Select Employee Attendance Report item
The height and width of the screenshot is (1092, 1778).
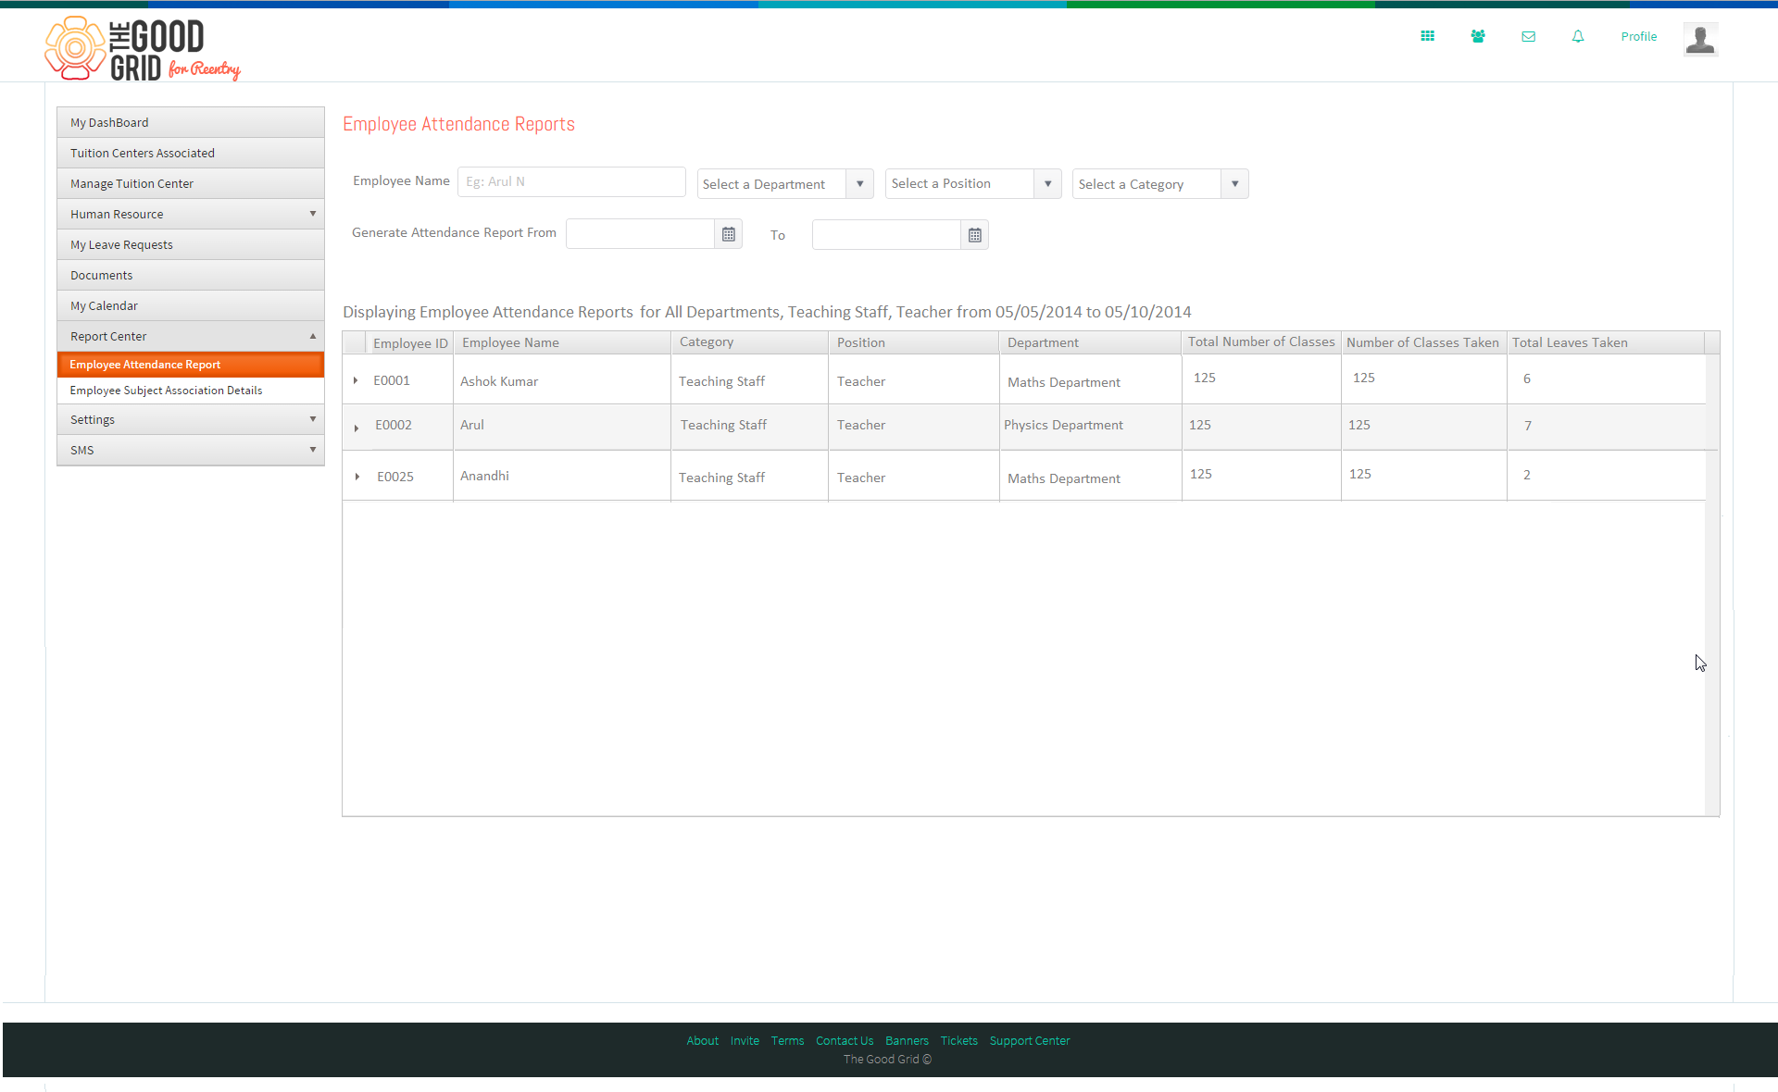click(191, 365)
